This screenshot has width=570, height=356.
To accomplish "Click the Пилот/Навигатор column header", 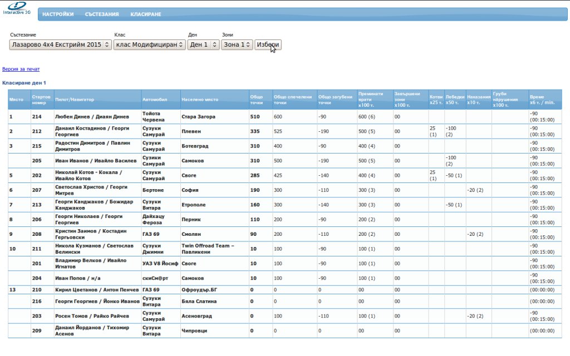I will click(x=75, y=100).
